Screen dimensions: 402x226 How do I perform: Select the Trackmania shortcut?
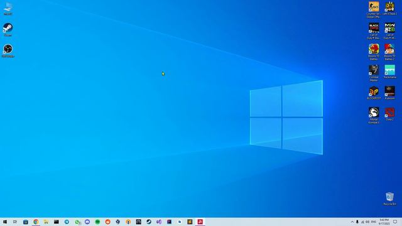389,72
